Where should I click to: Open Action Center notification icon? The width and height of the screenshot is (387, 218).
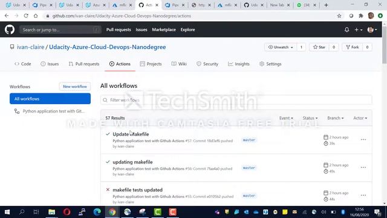coord(377,212)
